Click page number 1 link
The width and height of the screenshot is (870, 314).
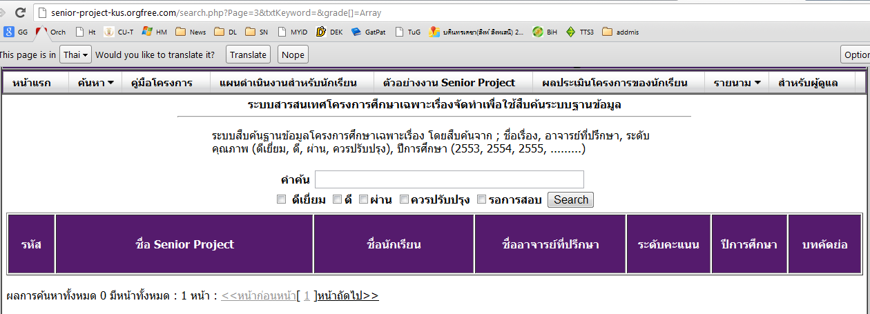point(307,296)
